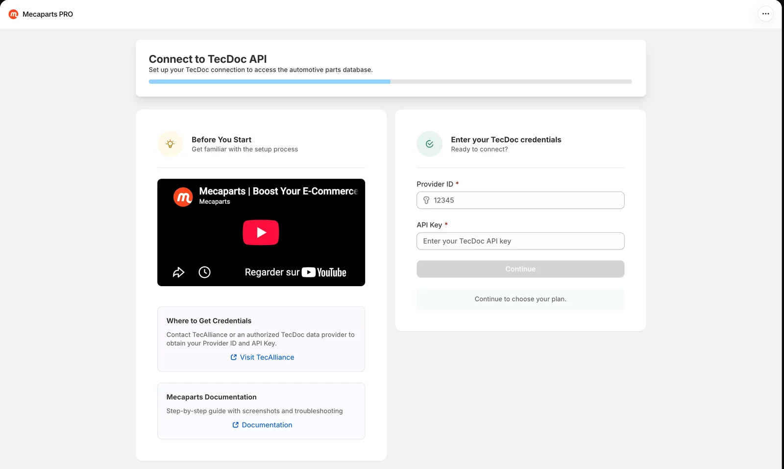Click the 'Ready to connect?' subtitle

(x=479, y=149)
